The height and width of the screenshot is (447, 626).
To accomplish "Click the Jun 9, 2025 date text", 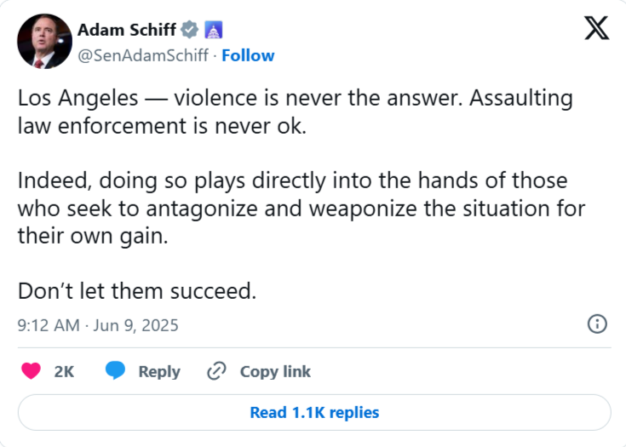I will point(135,325).
